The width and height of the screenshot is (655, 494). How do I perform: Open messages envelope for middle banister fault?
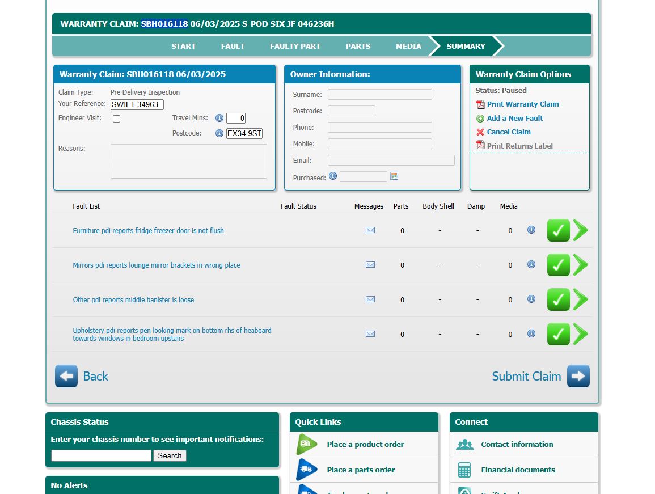370,299
